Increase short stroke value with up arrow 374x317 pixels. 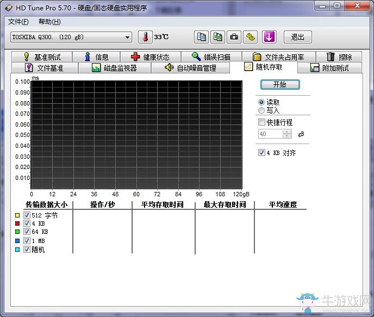pyautogui.click(x=287, y=132)
